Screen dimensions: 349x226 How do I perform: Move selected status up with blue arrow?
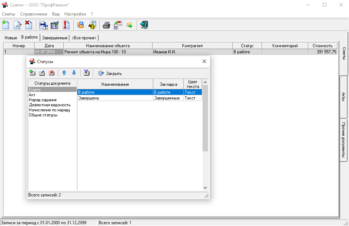pos(64,73)
